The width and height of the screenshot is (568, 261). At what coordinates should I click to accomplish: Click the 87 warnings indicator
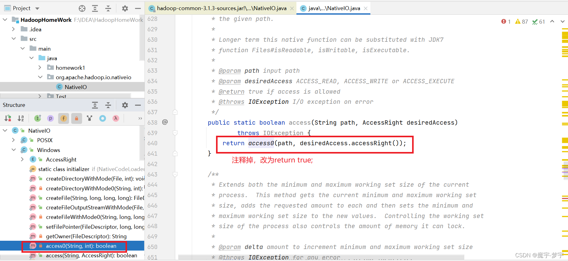522,21
